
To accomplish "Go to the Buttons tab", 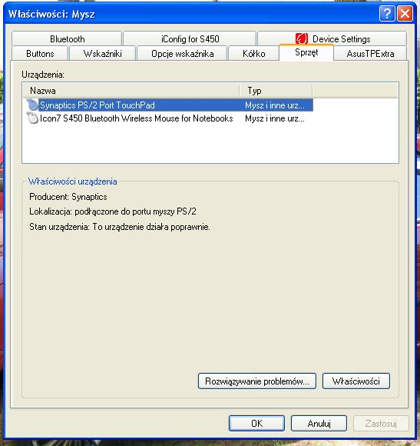I will click(40, 54).
